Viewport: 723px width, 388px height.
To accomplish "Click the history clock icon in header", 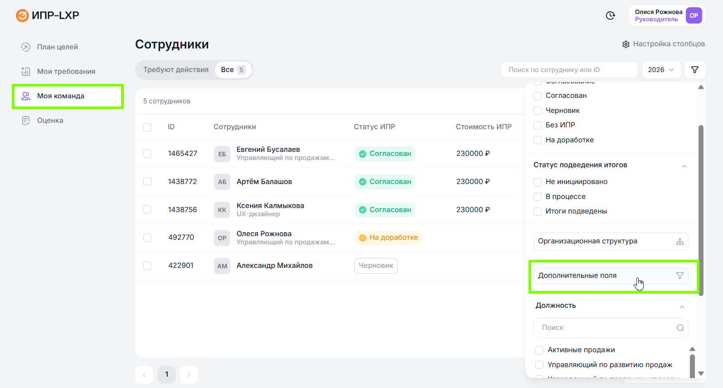I will point(611,16).
